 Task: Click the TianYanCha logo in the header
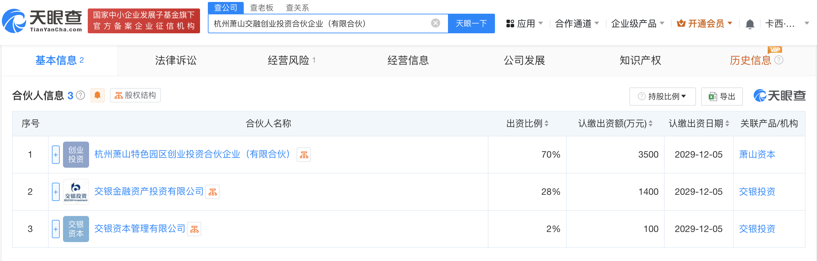pos(42,21)
